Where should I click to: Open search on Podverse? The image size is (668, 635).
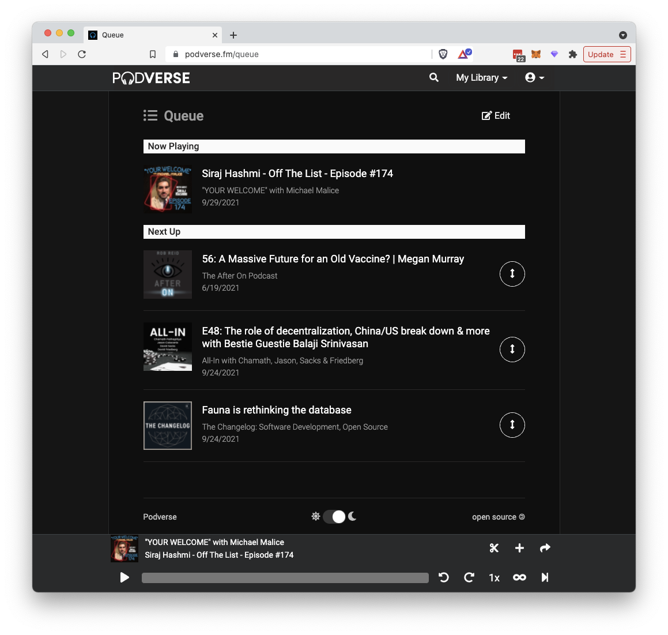[433, 77]
